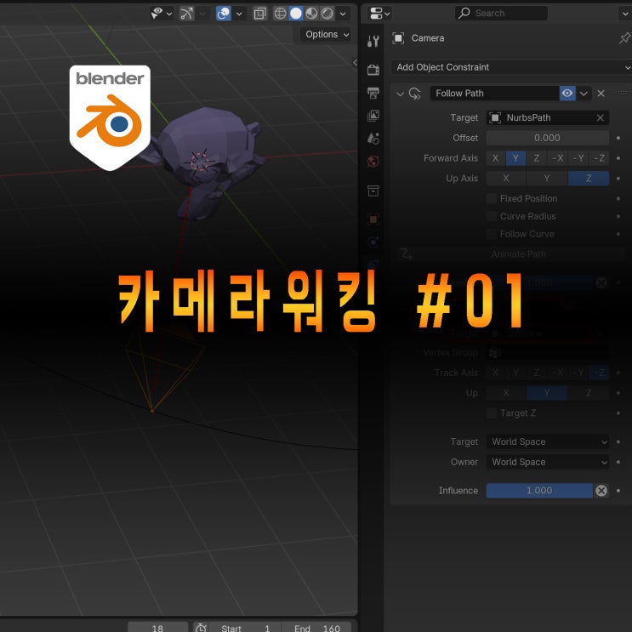Open the Scene properties tab
The height and width of the screenshot is (632, 632).
[x=373, y=139]
